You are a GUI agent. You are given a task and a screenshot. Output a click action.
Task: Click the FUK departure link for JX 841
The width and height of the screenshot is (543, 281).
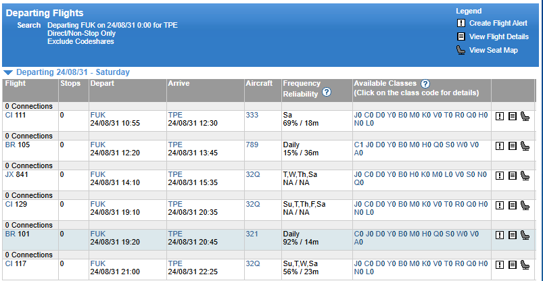98,175
